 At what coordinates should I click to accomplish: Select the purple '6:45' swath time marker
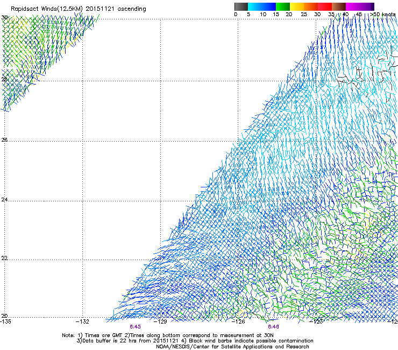pos(135,327)
